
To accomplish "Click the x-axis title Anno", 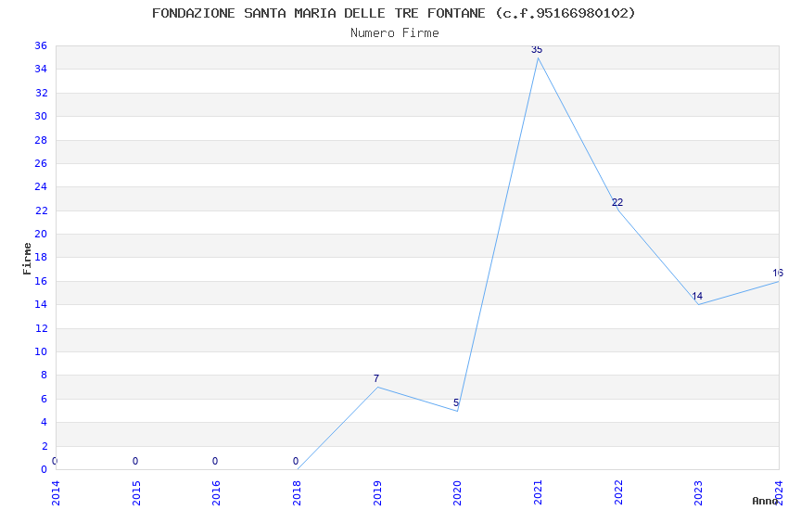I will click(x=765, y=501).
